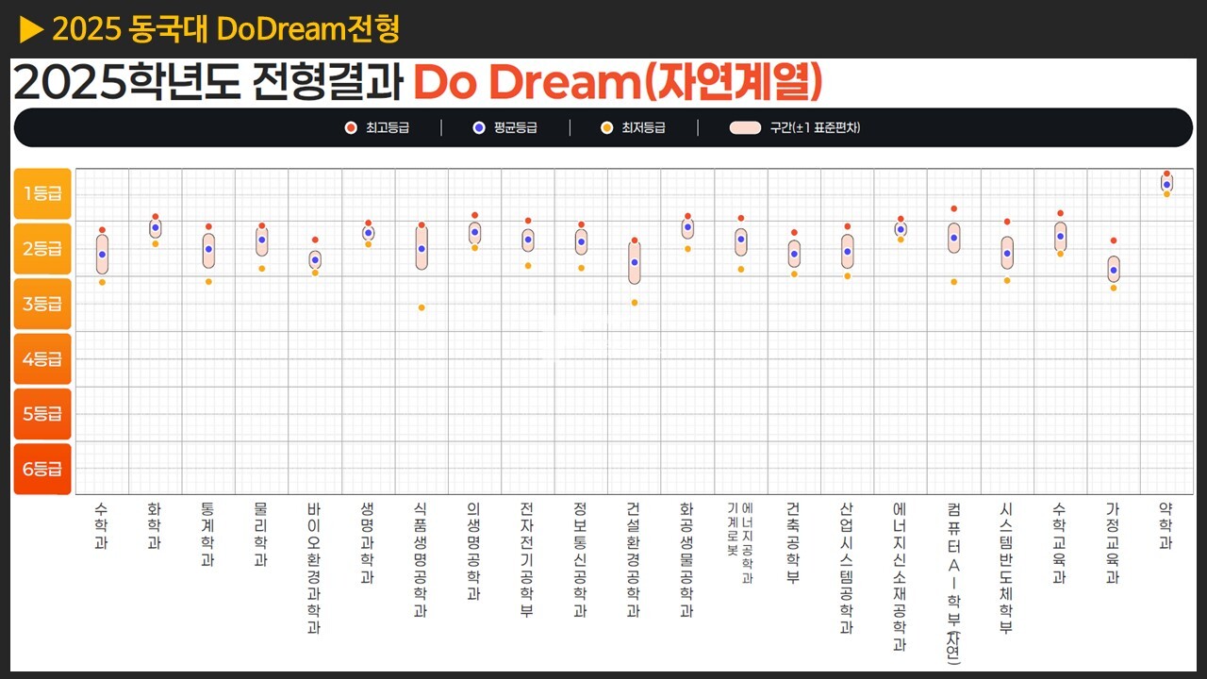Click the 컴퓨터AI학부(자연) axis label
1207x679 pixels.
(x=953, y=583)
